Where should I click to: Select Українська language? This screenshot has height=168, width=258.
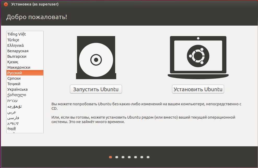pyautogui.click(x=25, y=89)
